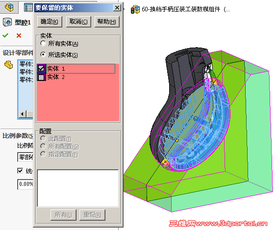Check the 实体 2 checkbox
Screen dimensions: 277x230
[41, 77]
